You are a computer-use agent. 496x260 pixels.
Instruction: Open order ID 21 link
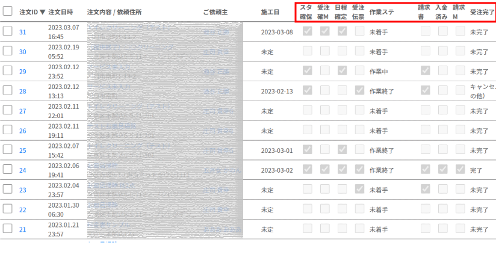pos(22,229)
